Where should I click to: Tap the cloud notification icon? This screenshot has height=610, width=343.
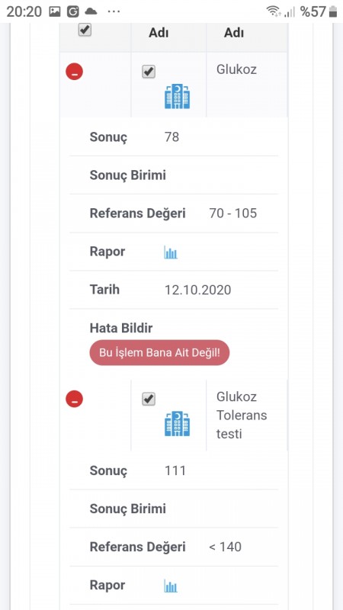(x=91, y=11)
